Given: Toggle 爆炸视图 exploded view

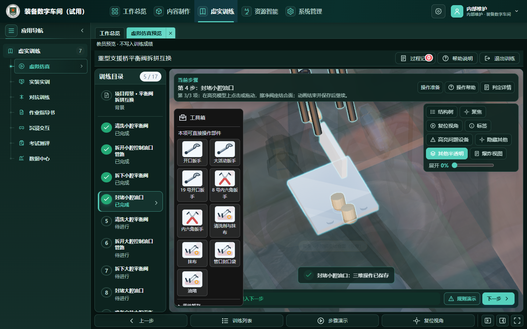Looking at the screenshot, I should (488, 154).
